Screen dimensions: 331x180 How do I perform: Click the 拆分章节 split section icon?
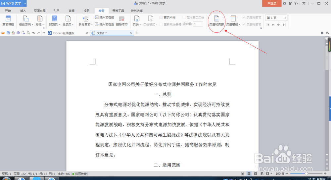coord(85,19)
